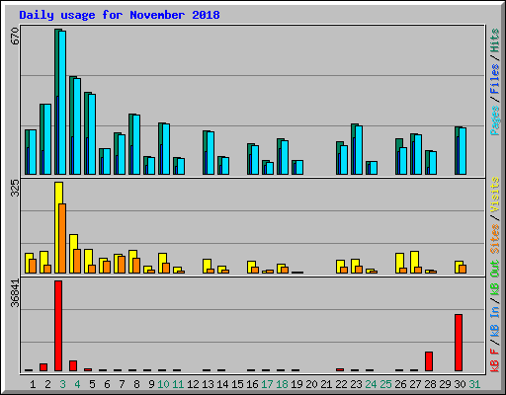Viewport: 506px width, 395px height.
Task: Click the 670 axis value
Action: (x=15, y=37)
